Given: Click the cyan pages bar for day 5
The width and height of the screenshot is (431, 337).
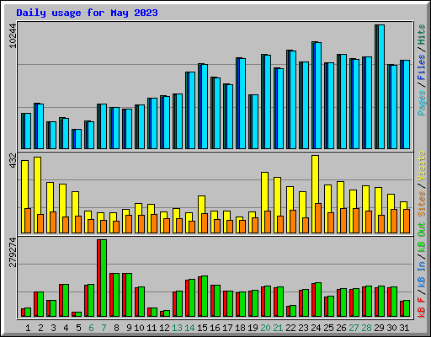Looking at the screenshot, I should click(78, 139).
